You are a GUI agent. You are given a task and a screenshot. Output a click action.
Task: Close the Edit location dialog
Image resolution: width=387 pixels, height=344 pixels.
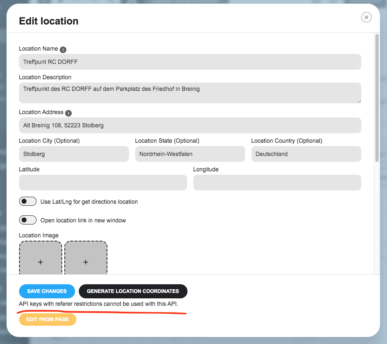(366, 17)
